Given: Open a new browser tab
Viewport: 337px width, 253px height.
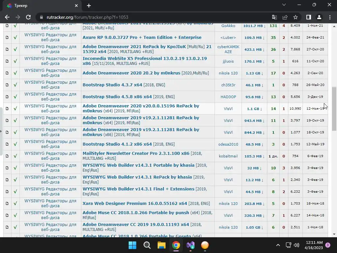Looking at the screenshot, I should tap(89, 6).
